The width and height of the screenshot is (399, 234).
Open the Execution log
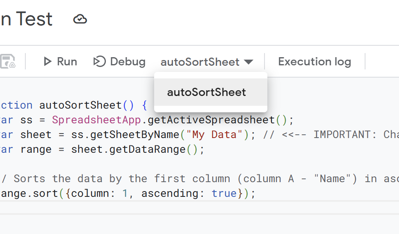(314, 62)
